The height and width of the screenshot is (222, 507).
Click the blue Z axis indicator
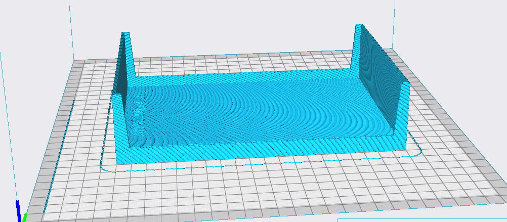(x=19, y=211)
